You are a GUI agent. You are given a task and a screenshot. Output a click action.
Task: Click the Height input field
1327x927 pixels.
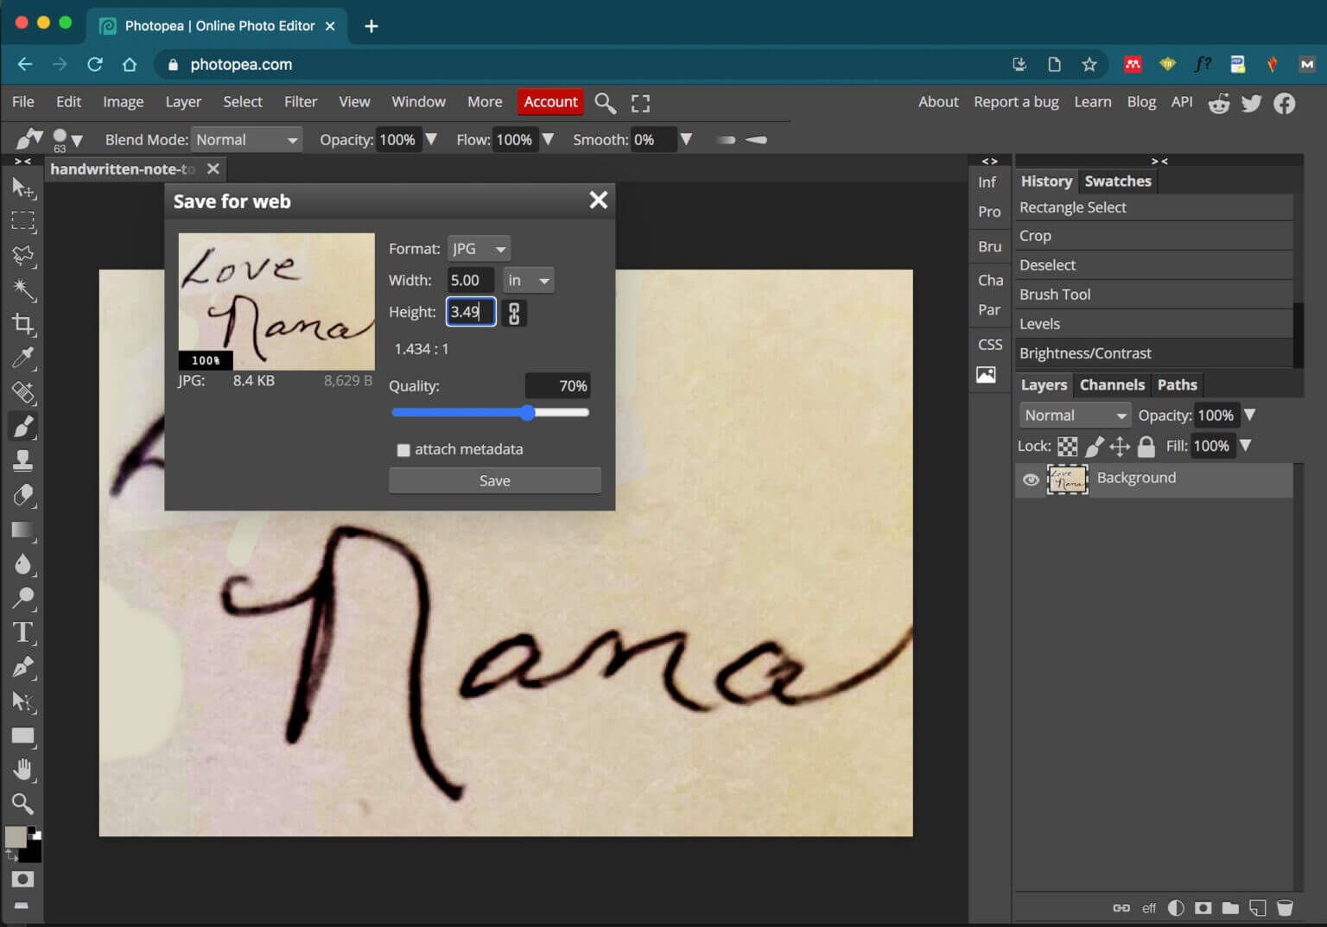pos(470,312)
